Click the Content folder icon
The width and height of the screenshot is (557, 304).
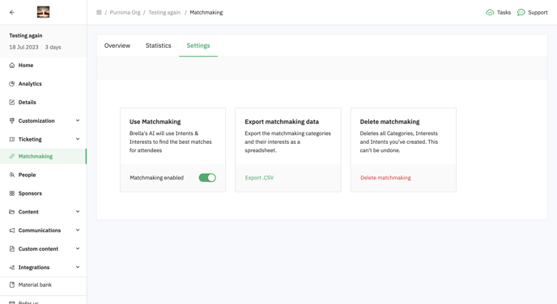coord(12,212)
